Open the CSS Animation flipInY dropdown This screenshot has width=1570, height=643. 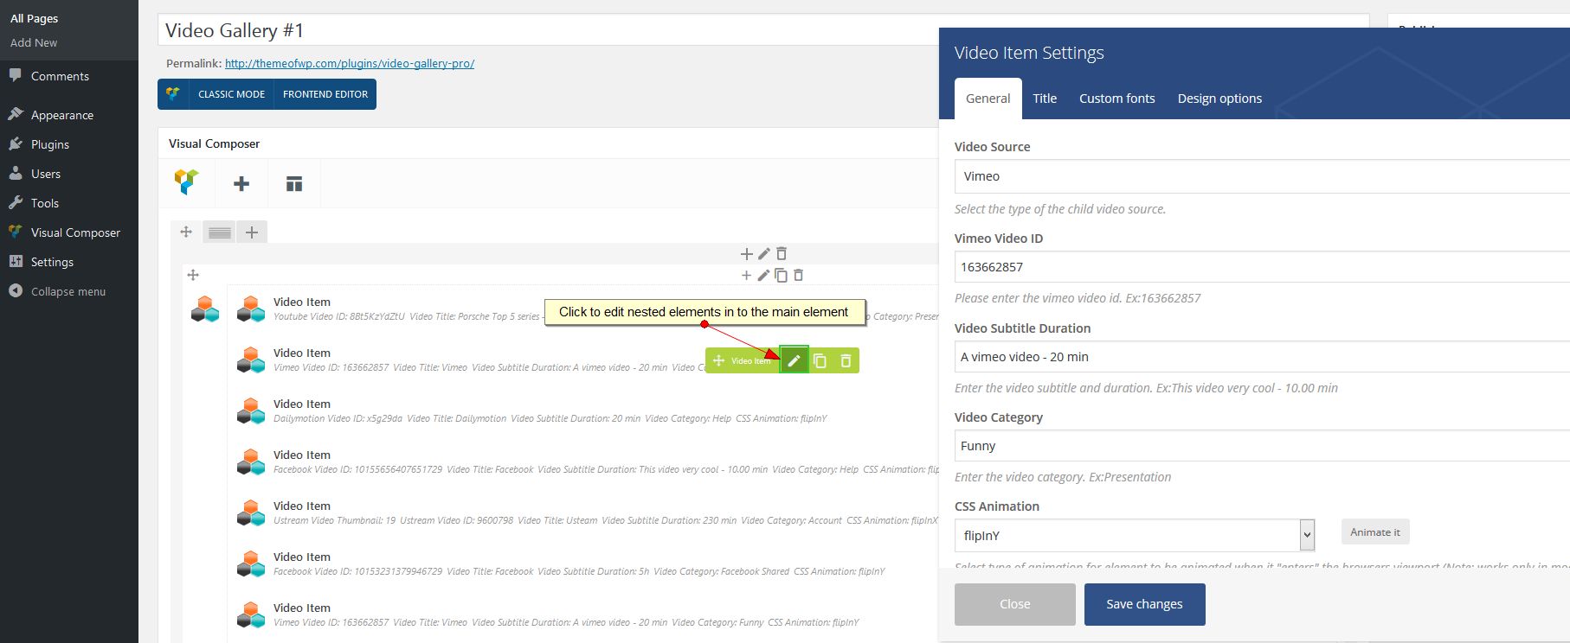1135,535
